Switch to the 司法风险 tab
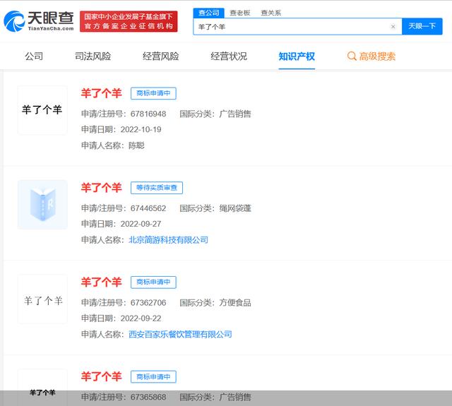The height and width of the screenshot is (406, 452). [x=93, y=56]
